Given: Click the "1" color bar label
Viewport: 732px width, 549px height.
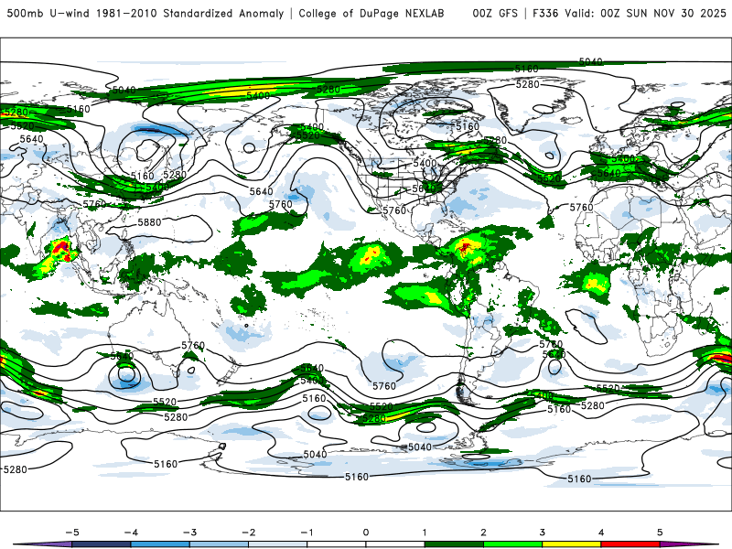Looking at the screenshot, I should pyautogui.click(x=425, y=533).
